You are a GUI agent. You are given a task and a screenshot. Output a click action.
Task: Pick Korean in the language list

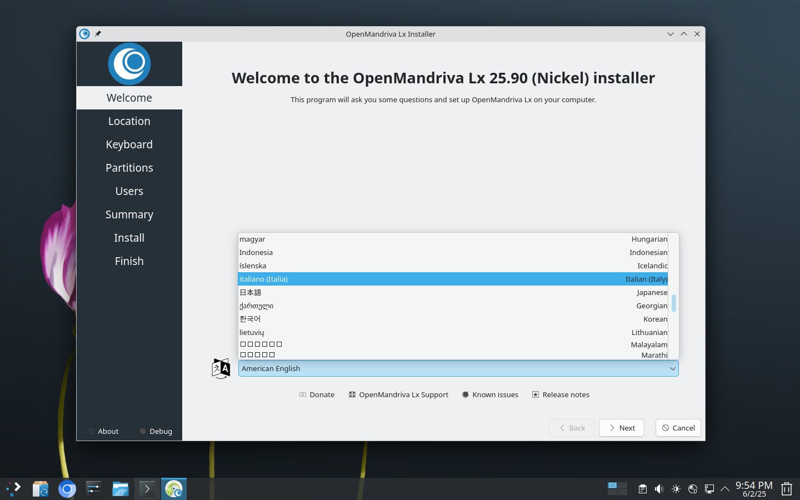[453, 319]
